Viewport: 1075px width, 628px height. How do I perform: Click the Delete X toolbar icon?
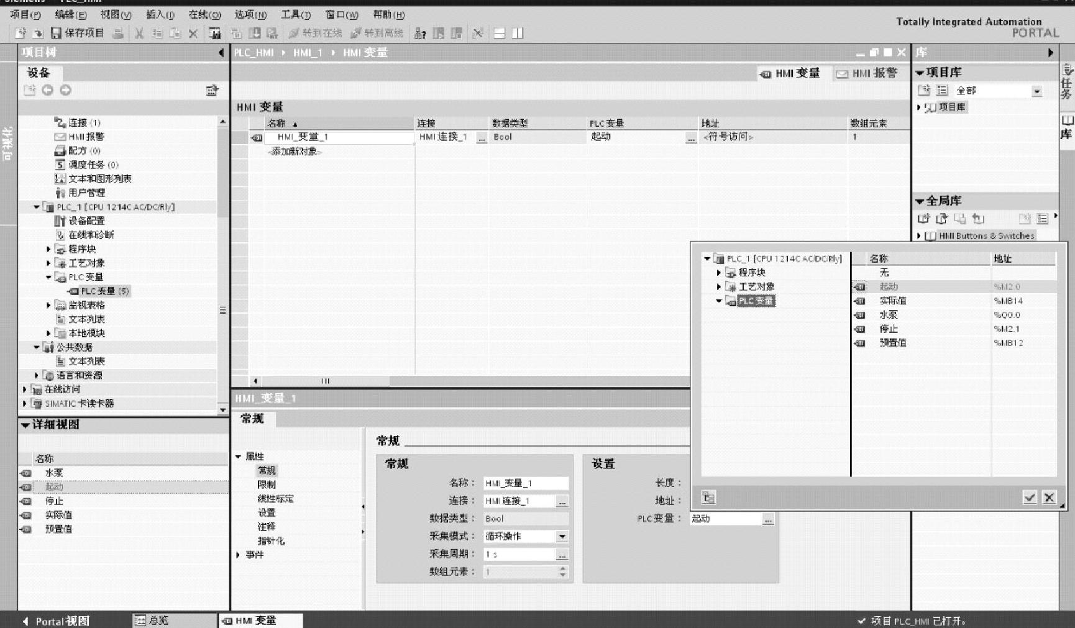click(x=193, y=33)
